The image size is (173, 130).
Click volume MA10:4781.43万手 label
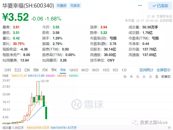point(64,128)
